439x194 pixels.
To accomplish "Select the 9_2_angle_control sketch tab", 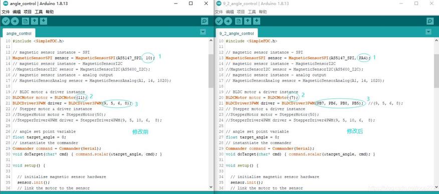I will click(x=237, y=33).
